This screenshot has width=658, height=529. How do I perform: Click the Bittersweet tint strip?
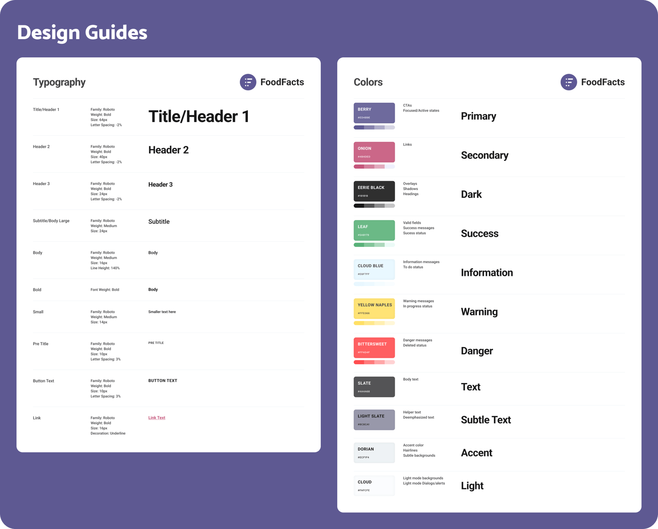(374, 362)
